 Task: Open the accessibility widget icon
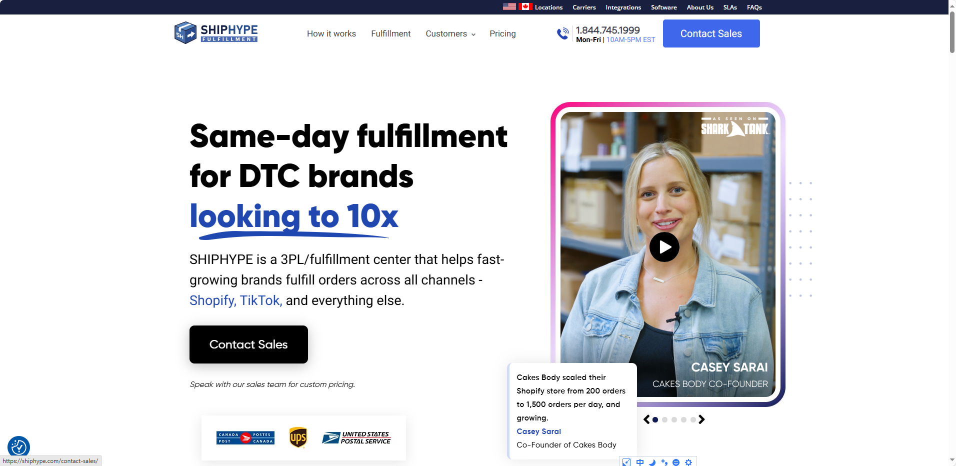point(18,446)
